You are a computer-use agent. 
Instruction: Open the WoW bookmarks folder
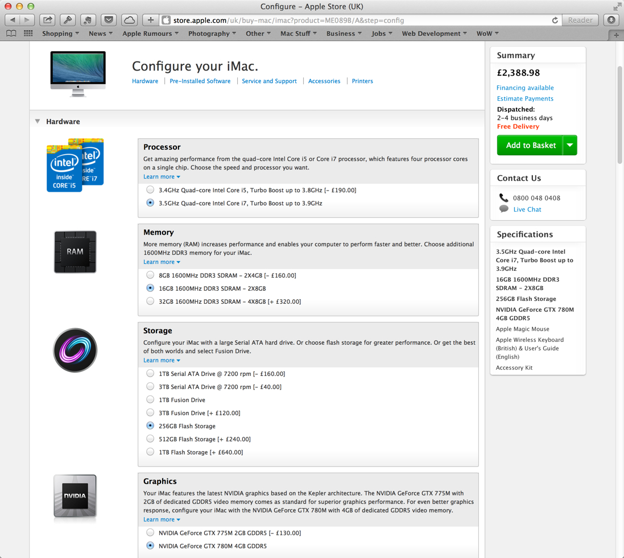coord(487,34)
